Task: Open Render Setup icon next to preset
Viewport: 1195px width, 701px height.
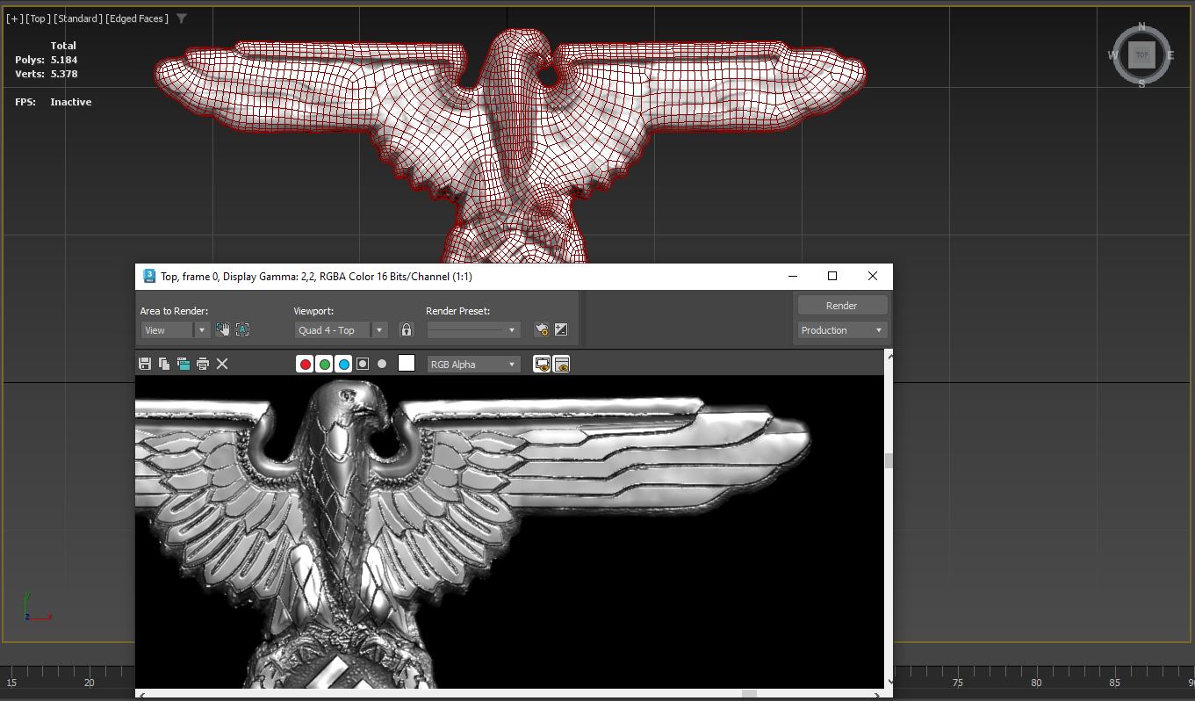Action: coord(542,329)
